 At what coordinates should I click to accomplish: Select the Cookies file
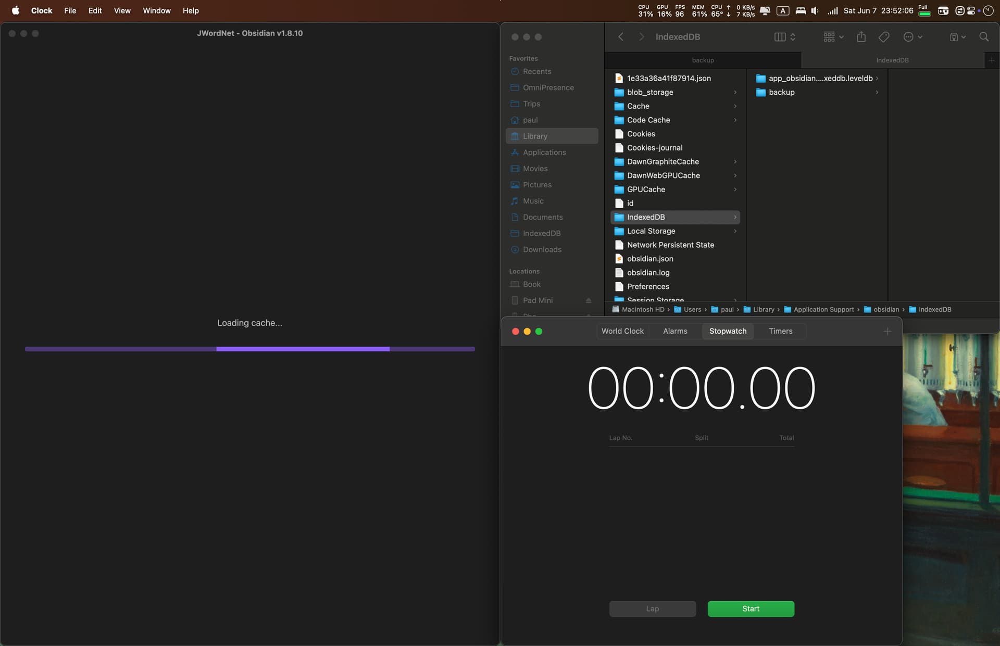pyautogui.click(x=676, y=134)
